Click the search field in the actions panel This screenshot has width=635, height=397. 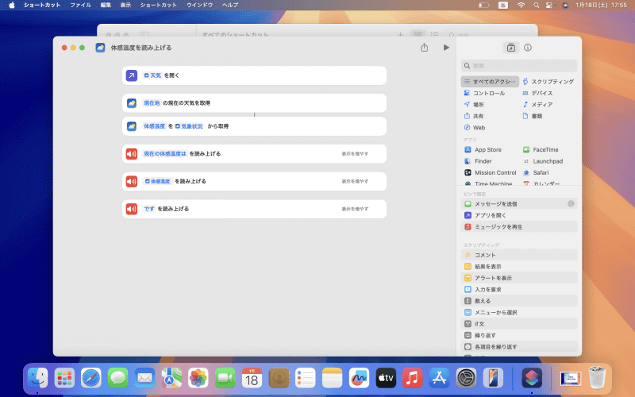coord(519,66)
